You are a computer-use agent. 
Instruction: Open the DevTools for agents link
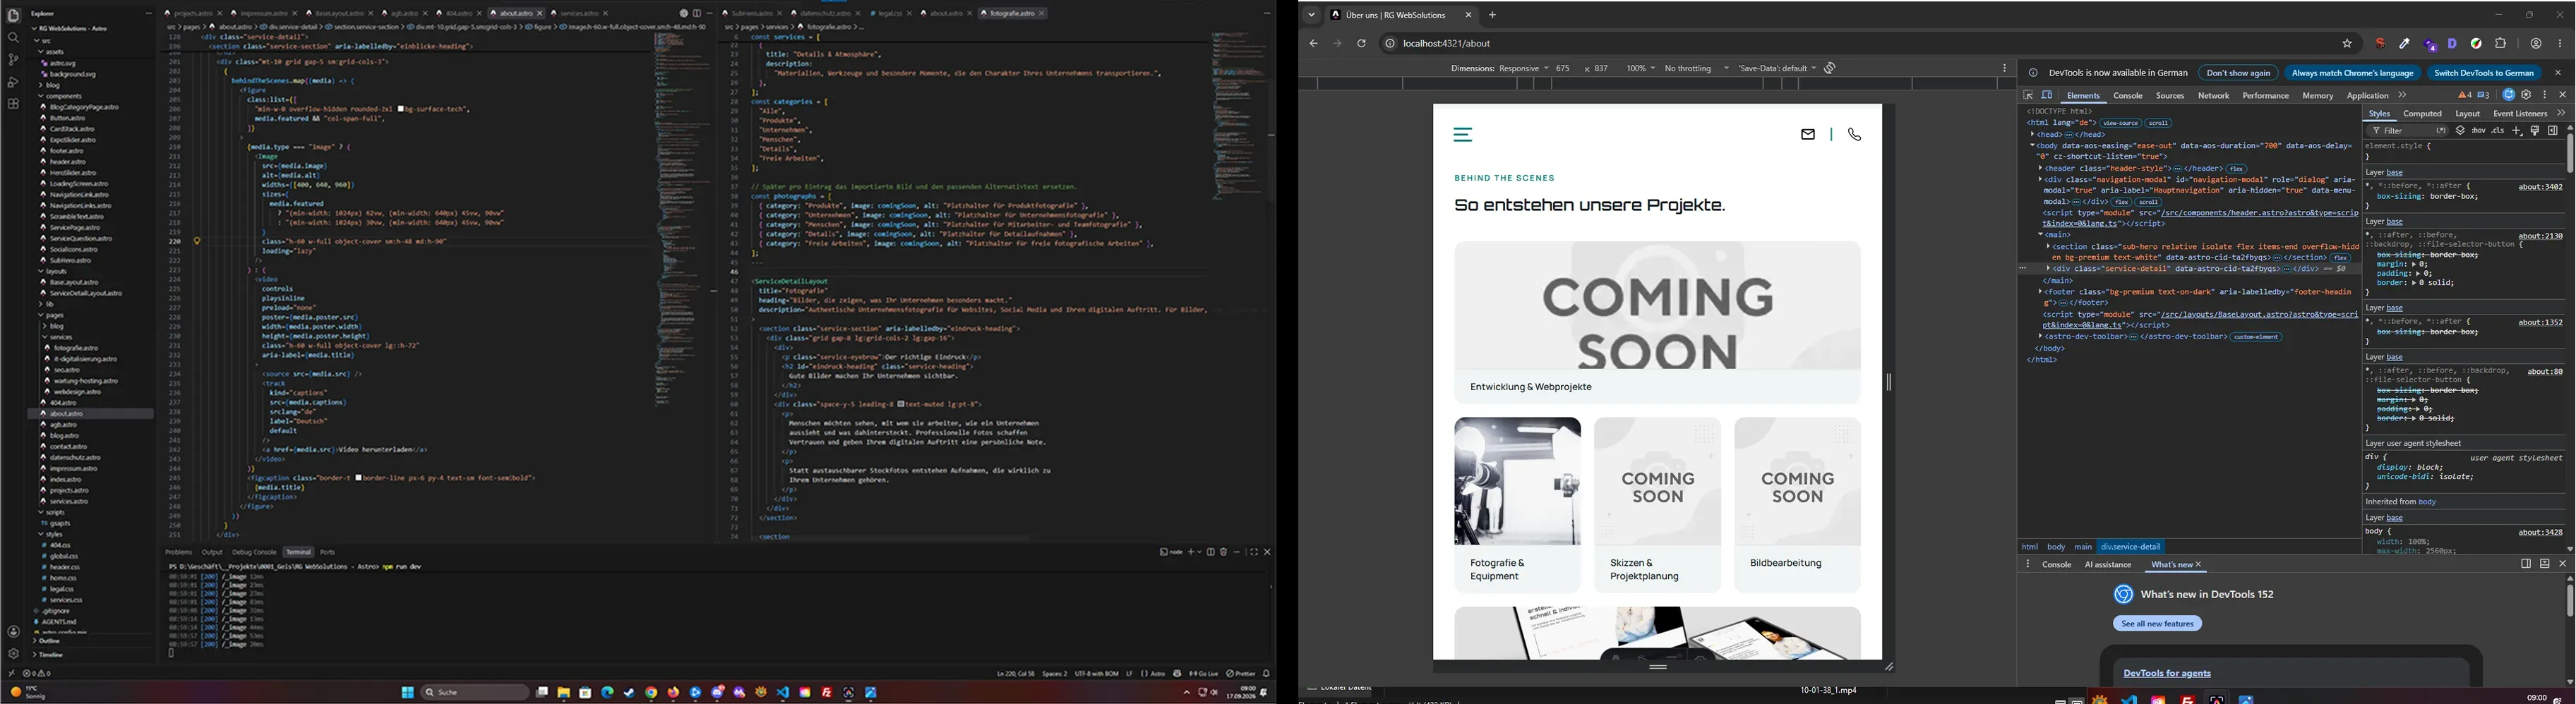(2167, 674)
